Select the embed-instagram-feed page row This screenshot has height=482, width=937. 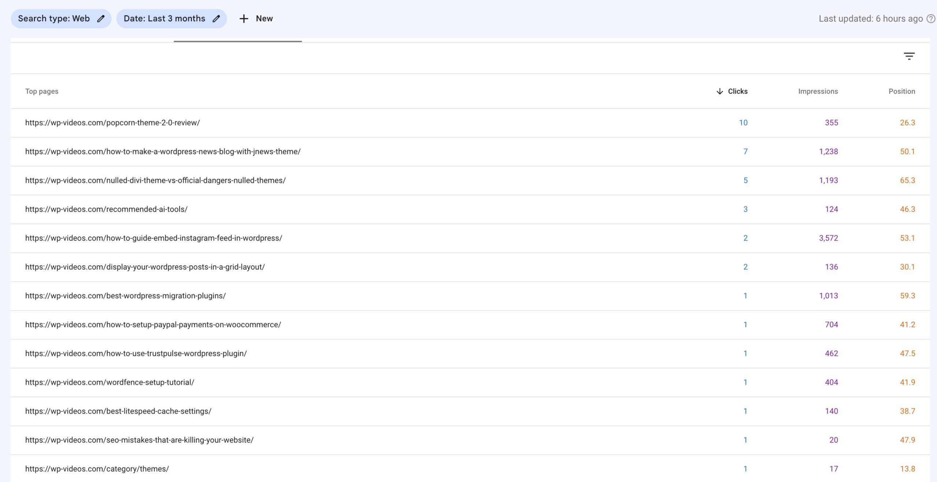[154, 238]
